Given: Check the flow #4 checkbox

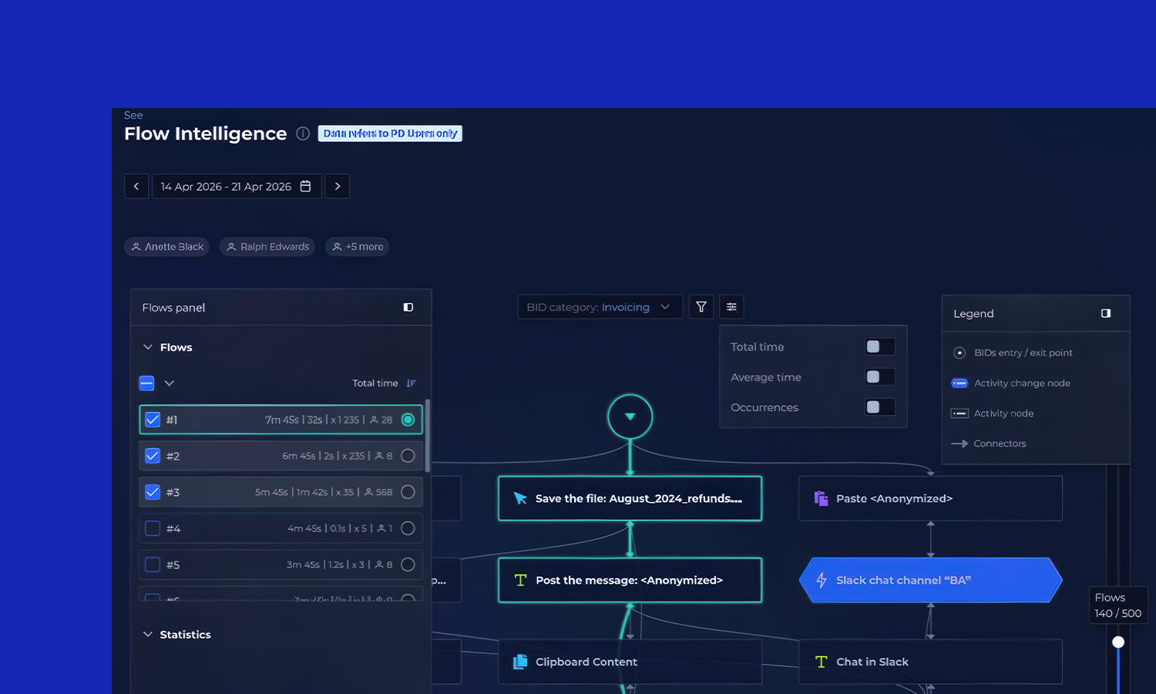Looking at the screenshot, I should point(153,528).
